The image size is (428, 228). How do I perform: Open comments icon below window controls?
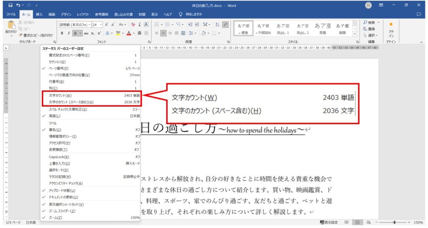419,14
